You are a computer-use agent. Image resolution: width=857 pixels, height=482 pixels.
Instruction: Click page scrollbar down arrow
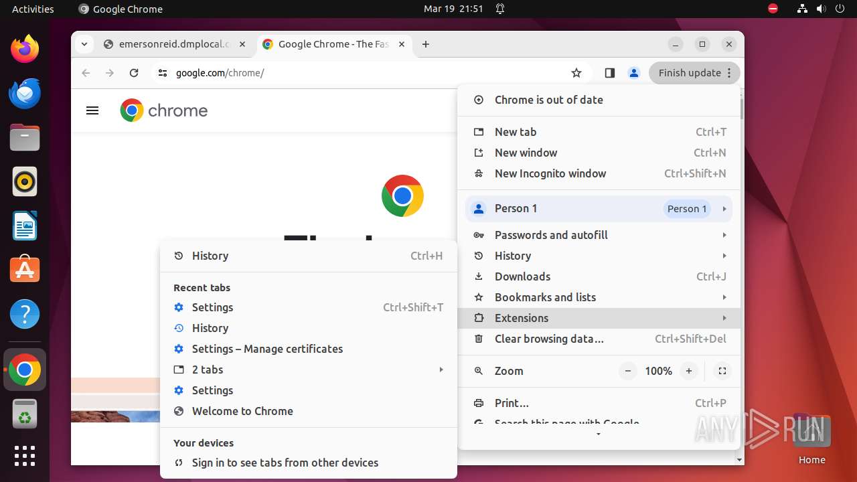pyautogui.click(x=740, y=460)
